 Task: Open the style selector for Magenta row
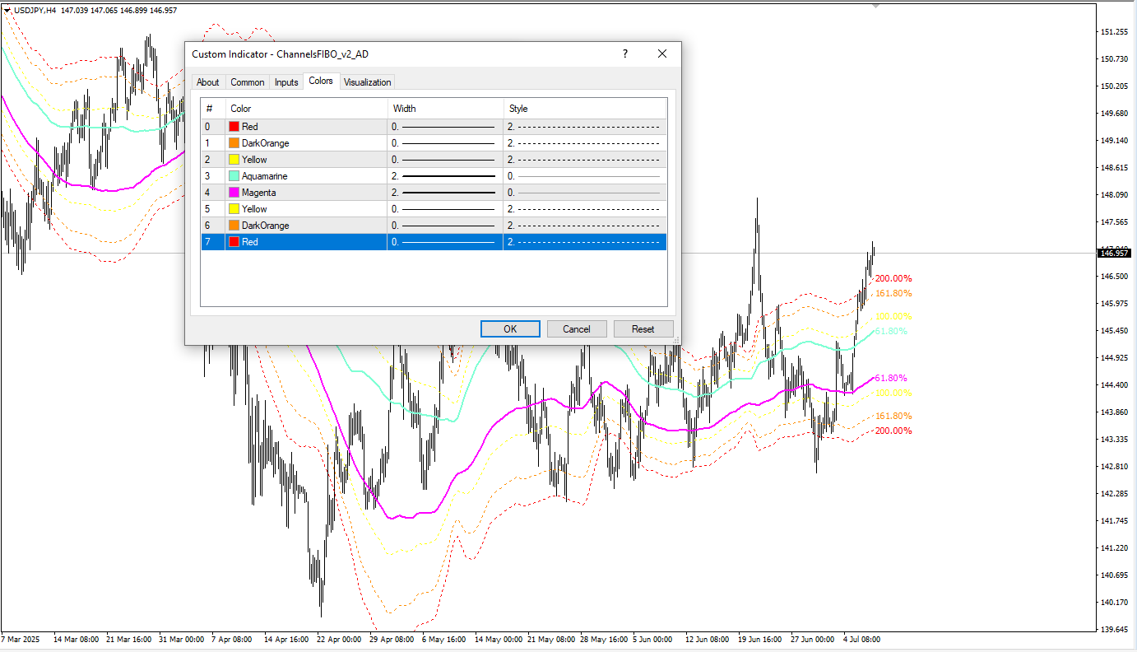click(x=584, y=193)
